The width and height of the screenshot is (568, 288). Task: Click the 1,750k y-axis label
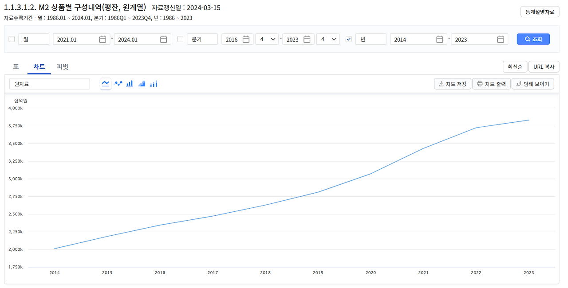[x=16, y=267]
